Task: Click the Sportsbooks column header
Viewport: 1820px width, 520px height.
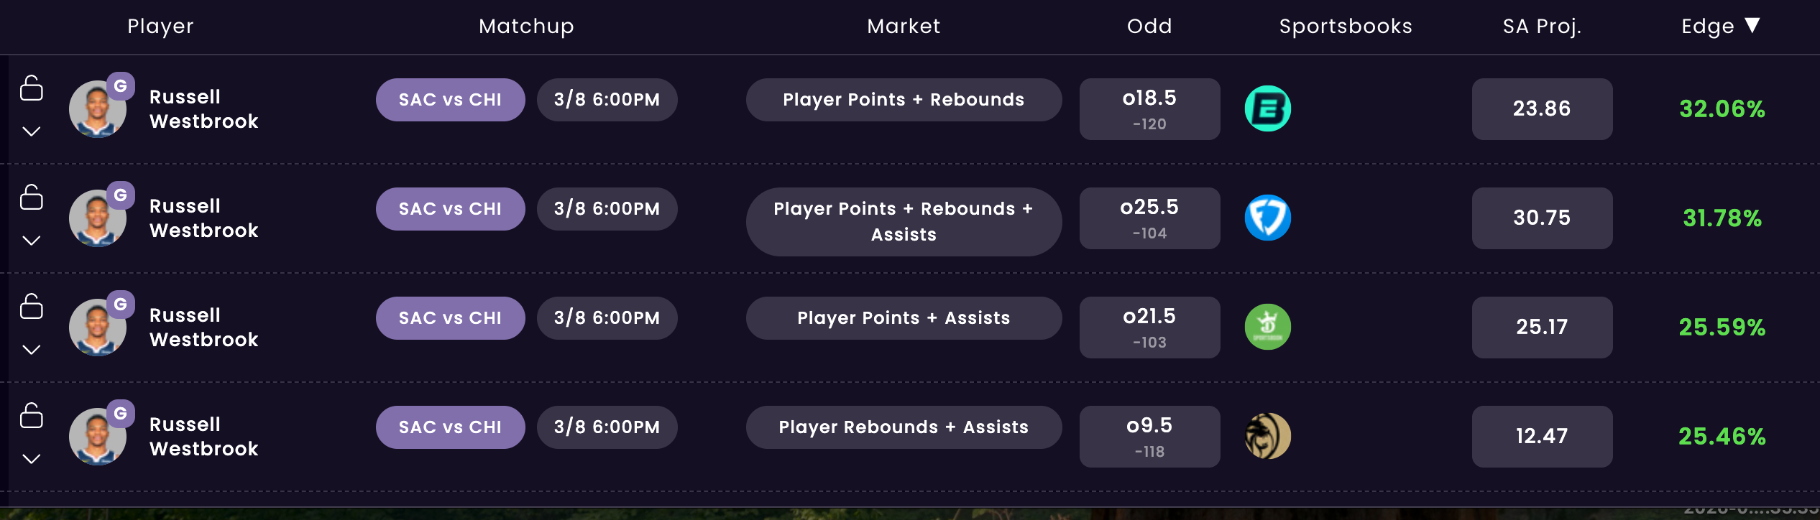Action: (1346, 27)
